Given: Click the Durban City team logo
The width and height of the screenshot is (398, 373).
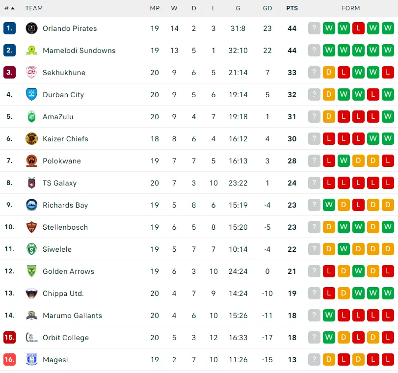Looking at the screenshot, I should [31, 95].
